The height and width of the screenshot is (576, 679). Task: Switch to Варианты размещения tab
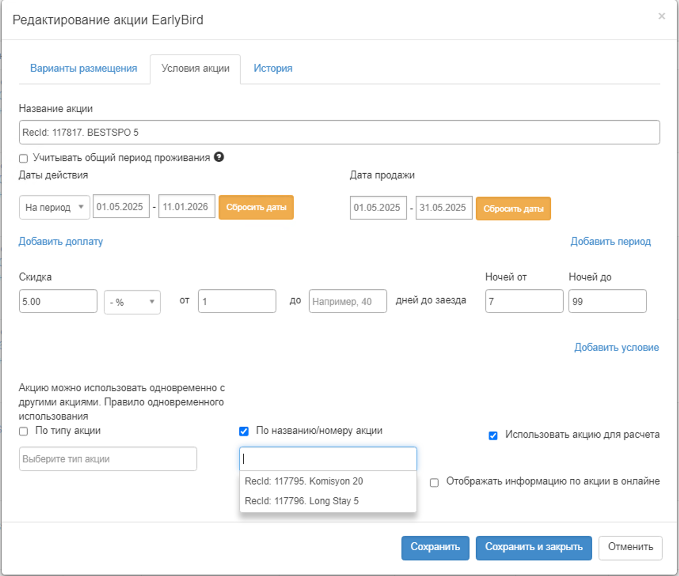pyautogui.click(x=84, y=68)
